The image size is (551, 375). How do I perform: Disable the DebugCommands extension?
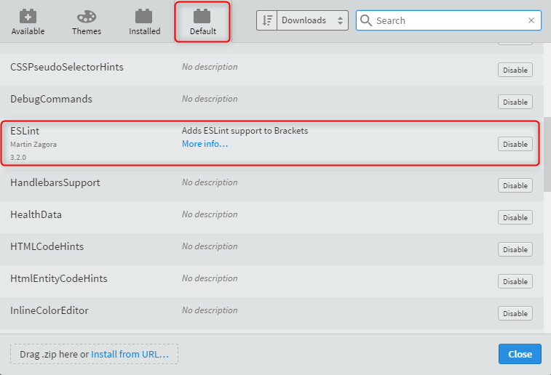(515, 102)
